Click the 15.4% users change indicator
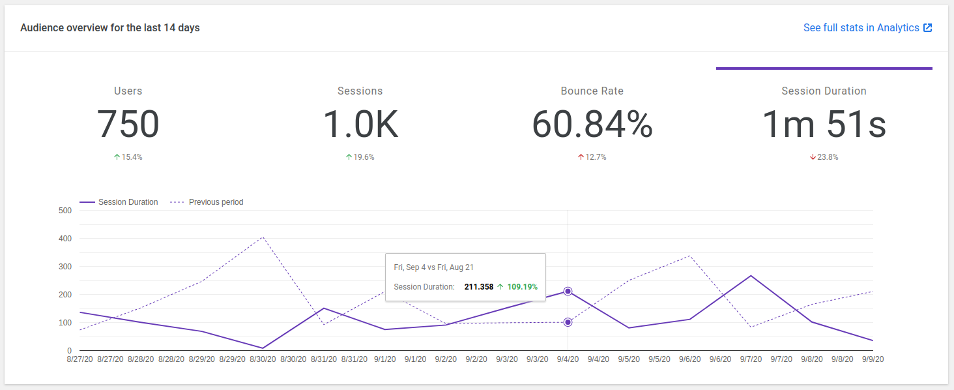954x390 pixels. [x=128, y=157]
